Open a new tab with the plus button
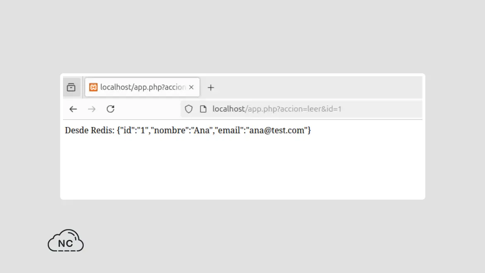This screenshot has width=485, height=273. [x=211, y=87]
